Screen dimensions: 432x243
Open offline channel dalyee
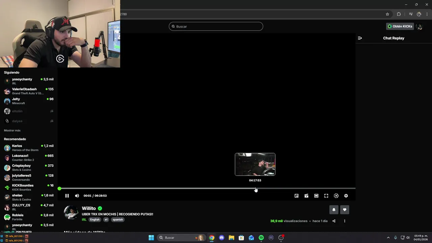pyautogui.click(x=29, y=121)
